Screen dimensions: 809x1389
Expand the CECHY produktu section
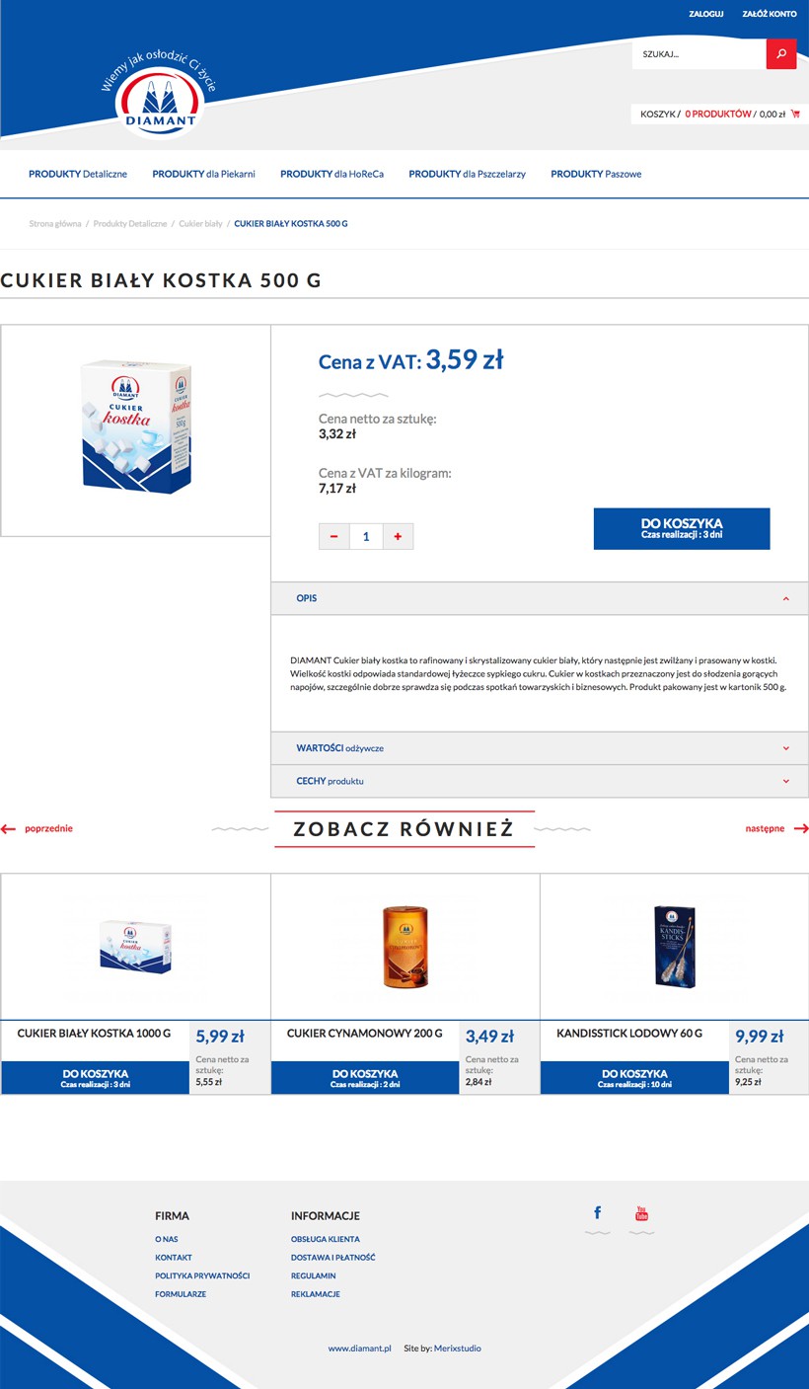pos(540,781)
